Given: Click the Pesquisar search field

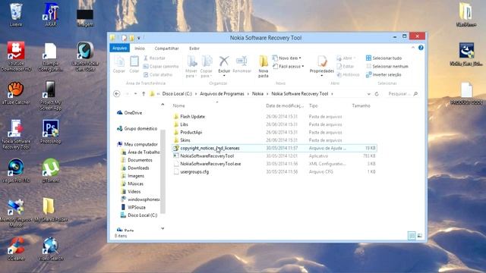Looking at the screenshot, I should click(402, 94).
